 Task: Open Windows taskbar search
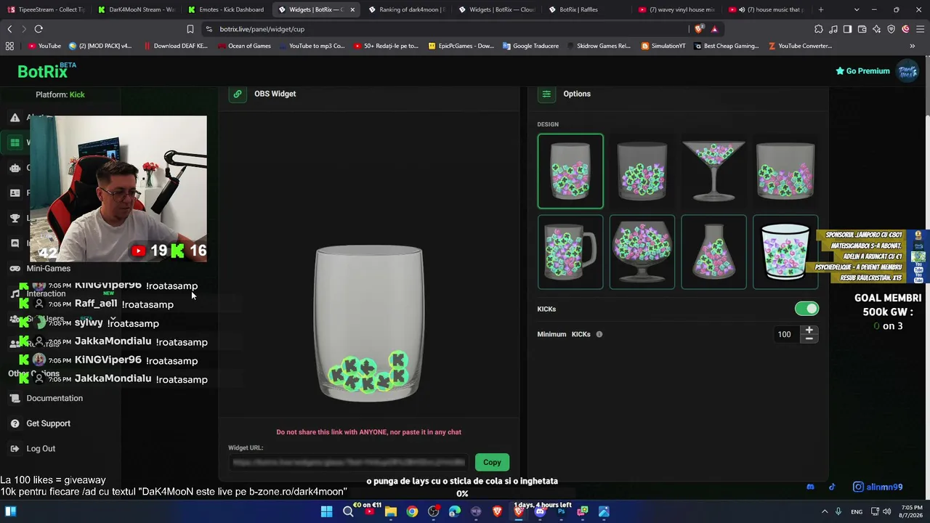click(348, 511)
